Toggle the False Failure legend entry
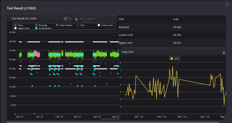 tap(64, 25)
